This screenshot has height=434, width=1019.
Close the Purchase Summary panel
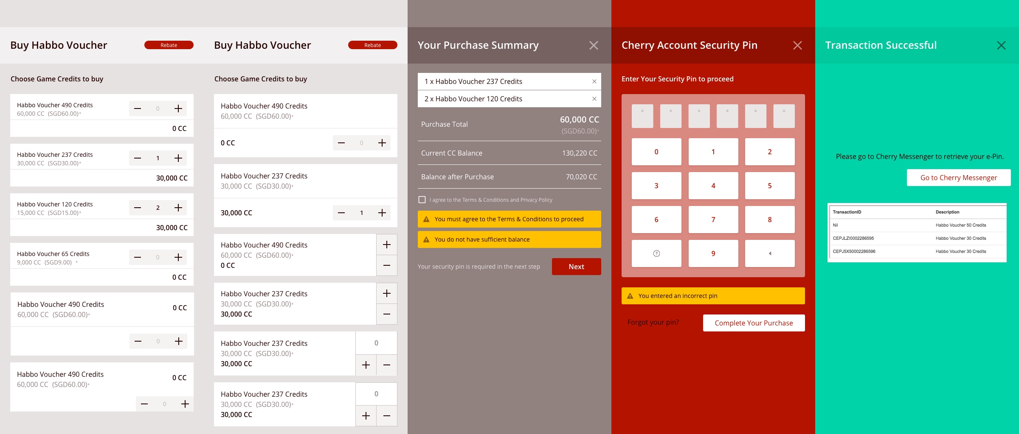(x=594, y=45)
